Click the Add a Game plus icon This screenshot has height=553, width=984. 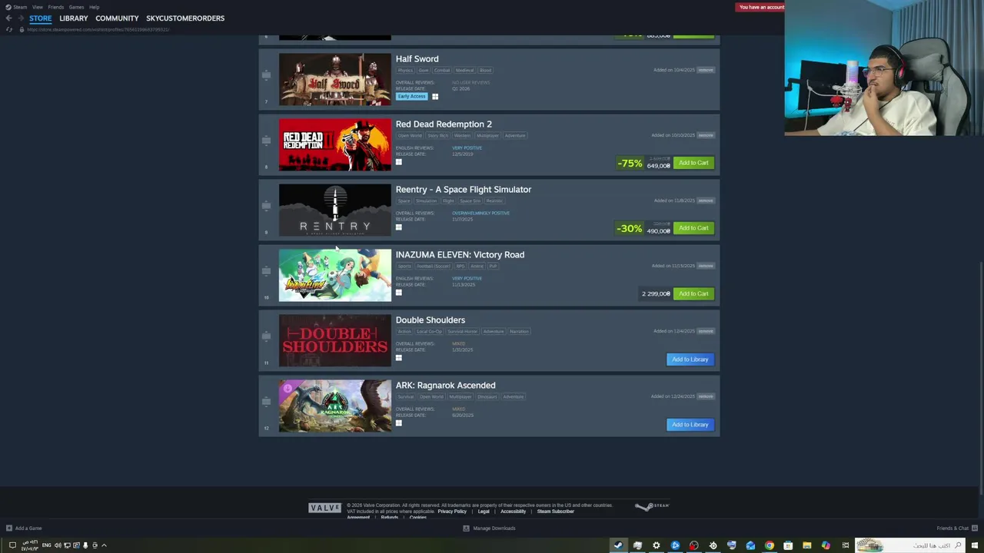pyautogui.click(x=9, y=528)
